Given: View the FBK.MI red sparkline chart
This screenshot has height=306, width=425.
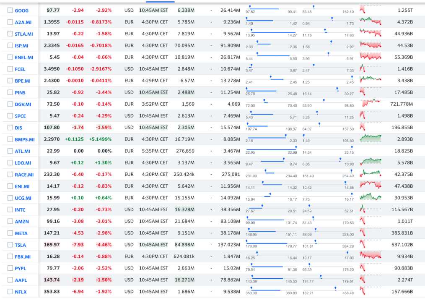Looking at the screenshot, I should tap(370, 256).
